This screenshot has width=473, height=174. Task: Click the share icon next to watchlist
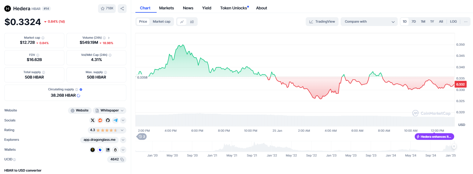pos(122,8)
